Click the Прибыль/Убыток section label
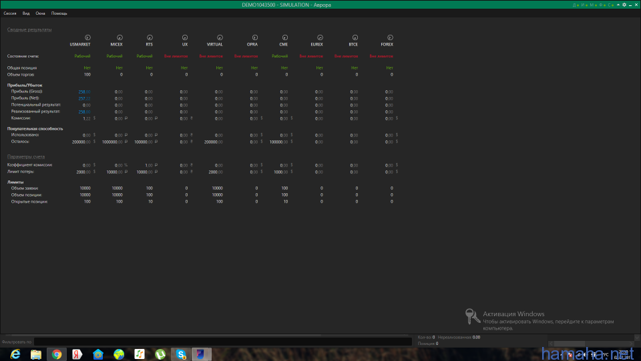The height and width of the screenshot is (361, 641). 25,85
